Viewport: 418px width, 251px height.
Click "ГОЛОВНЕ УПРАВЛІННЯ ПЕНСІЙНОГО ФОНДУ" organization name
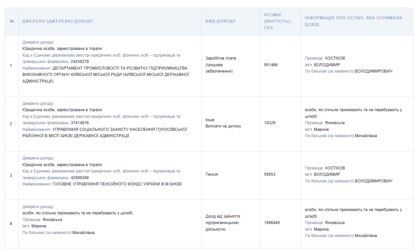pos(117,184)
